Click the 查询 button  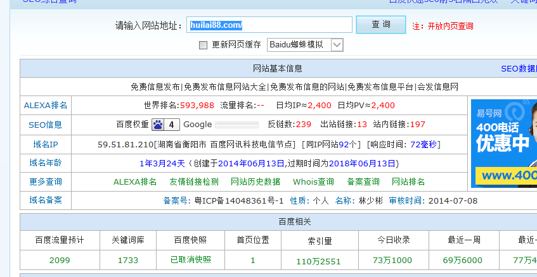click(x=381, y=25)
